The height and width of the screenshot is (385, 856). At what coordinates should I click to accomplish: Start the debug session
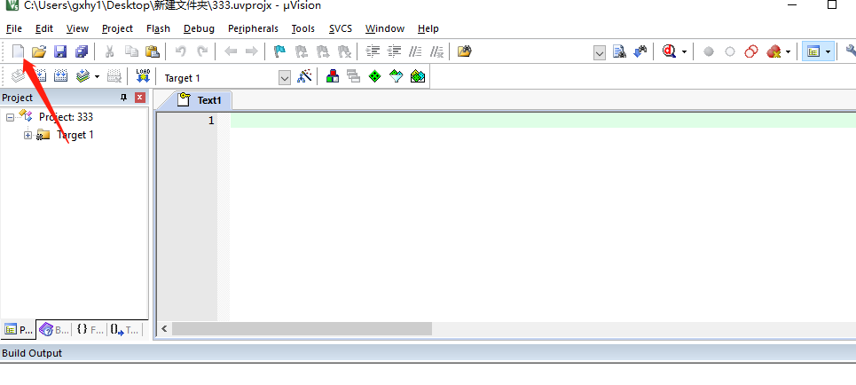(x=669, y=51)
